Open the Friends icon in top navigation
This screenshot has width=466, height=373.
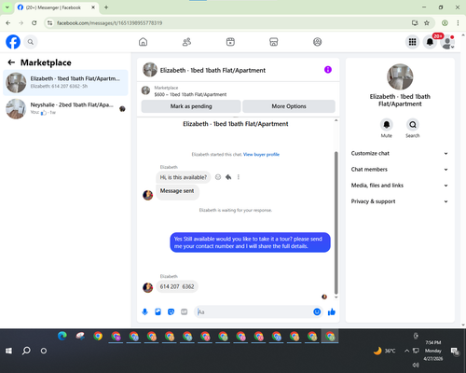tap(186, 42)
